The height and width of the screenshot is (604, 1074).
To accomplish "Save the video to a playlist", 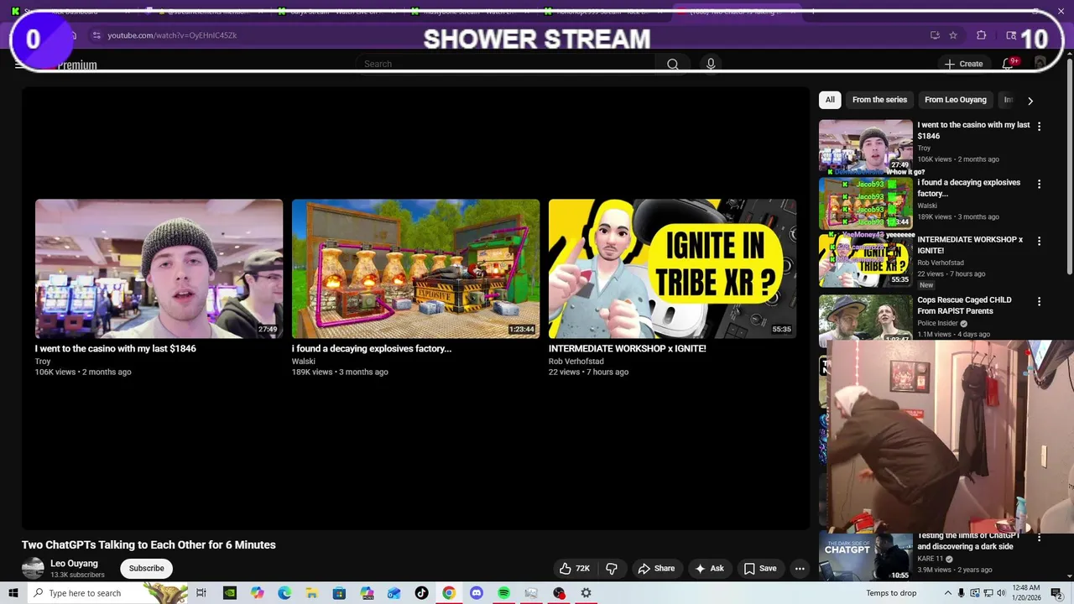I will click(759, 568).
